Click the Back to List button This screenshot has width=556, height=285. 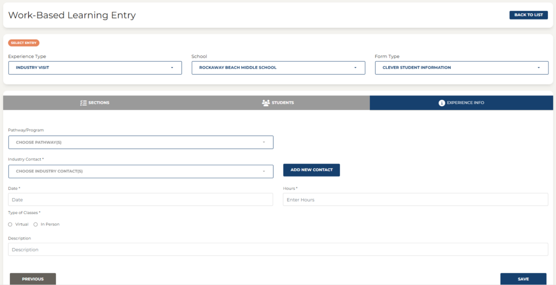[x=528, y=15]
